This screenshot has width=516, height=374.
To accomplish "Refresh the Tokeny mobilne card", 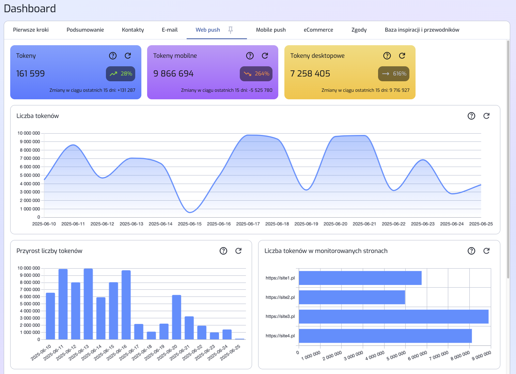I will tap(265, 56).
